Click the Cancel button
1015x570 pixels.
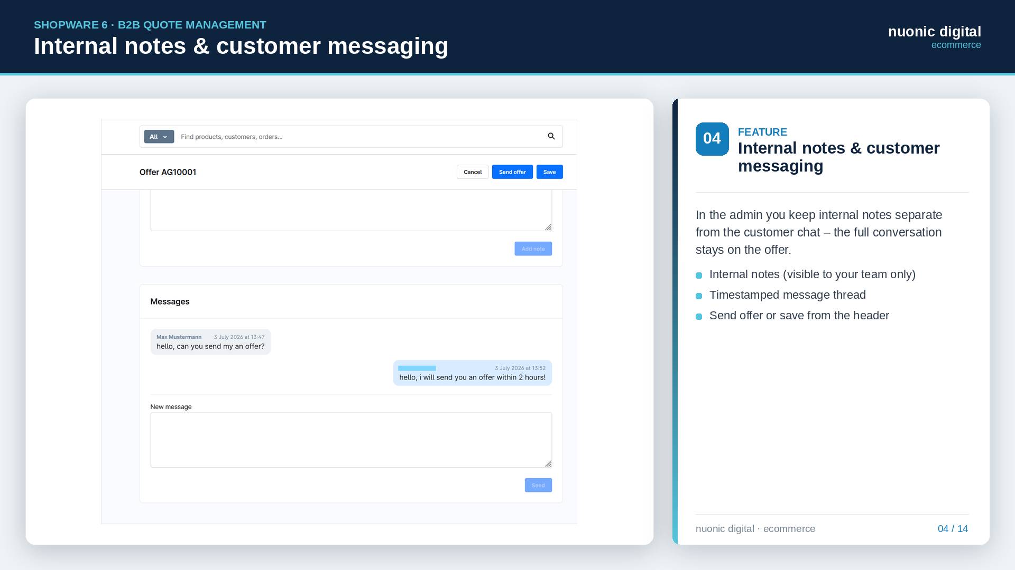click(x=473, y=172)
